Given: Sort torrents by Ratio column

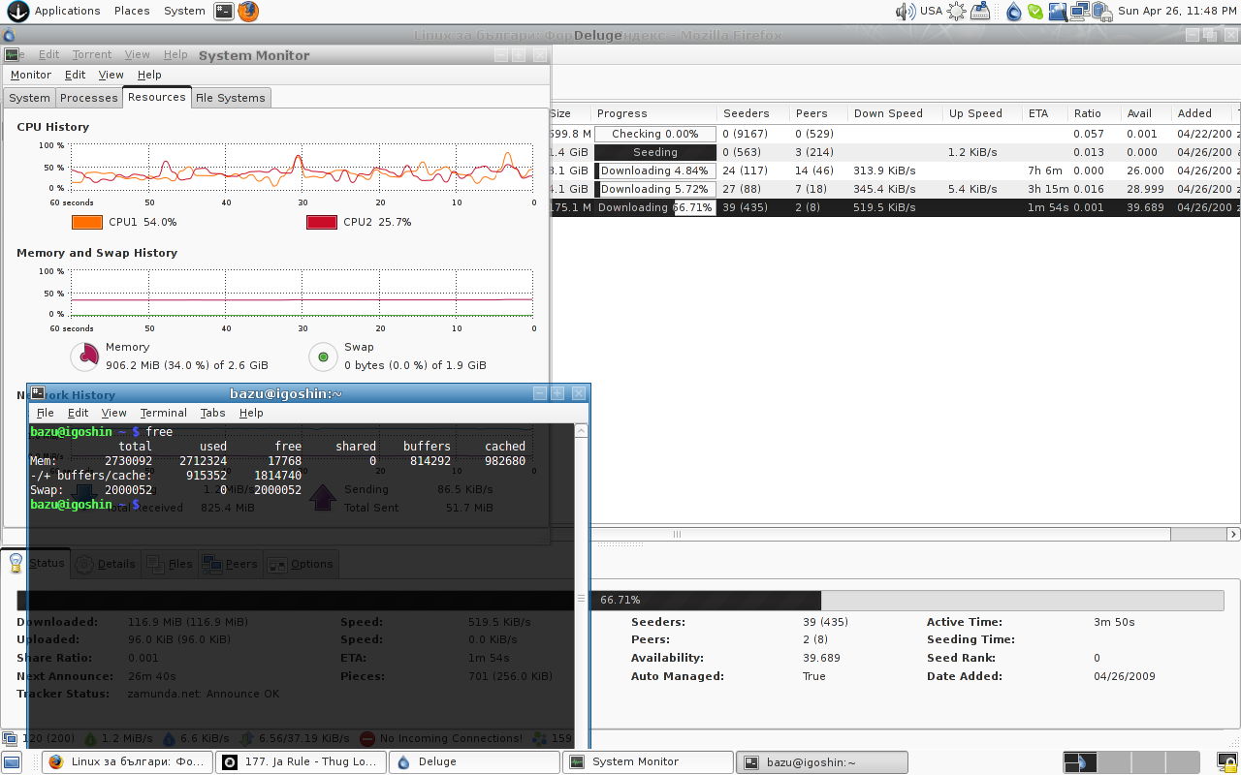Looking at the screenshot, I should (1094, 113).
